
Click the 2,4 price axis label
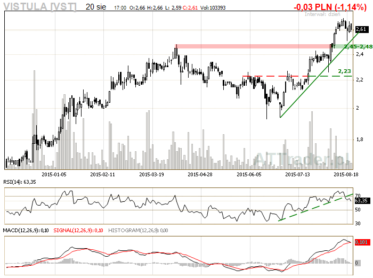pos(360,54)
